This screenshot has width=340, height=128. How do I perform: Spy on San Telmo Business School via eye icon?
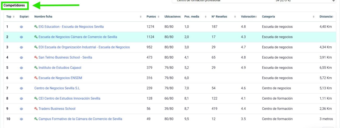[21, 58]
